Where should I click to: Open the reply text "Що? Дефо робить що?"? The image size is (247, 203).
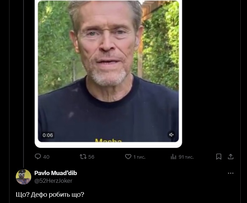[50, 195]
